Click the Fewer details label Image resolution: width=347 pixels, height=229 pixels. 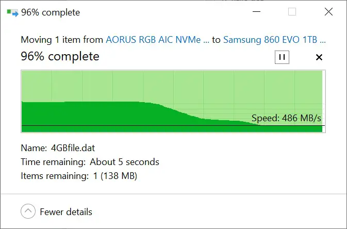click(x=66, y=212)
